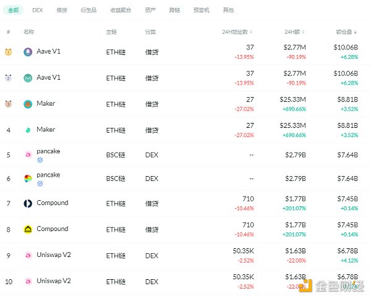The height and width of the screenshot is (299, 371).
Task: Click the silver second-place medal icon
Action: click(9, 78)
